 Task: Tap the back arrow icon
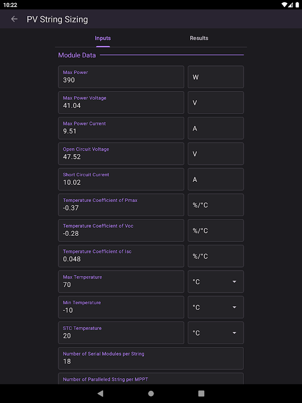(14, 19)
